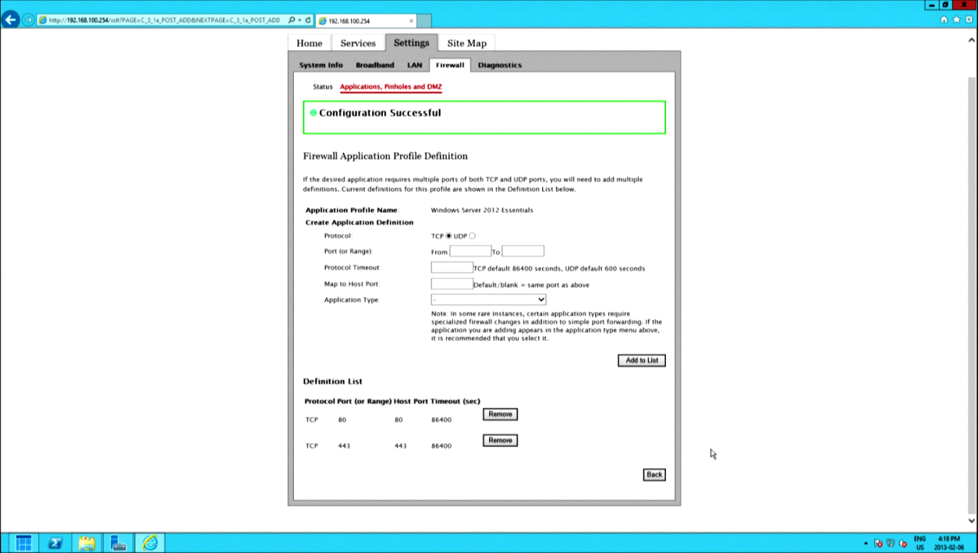This screenshot has height=553, width=978.
Task: Select the TCP protocol radio button
Action: point(449,236)
